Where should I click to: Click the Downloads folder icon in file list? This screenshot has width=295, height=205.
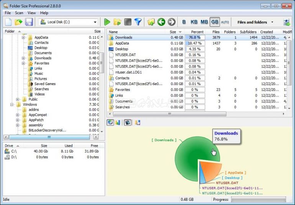(x=111, y=38)
